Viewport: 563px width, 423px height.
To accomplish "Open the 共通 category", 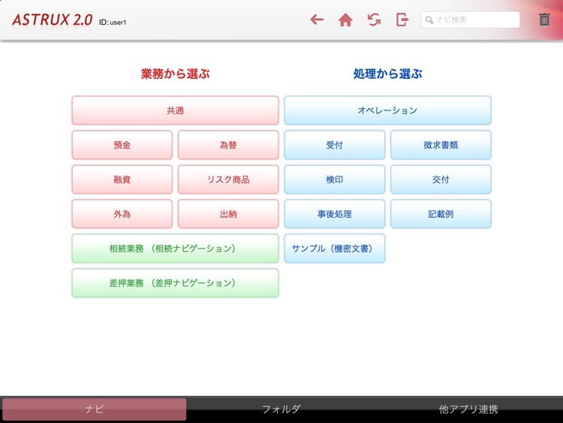I will pyautogui.click(x=175, y=110).
